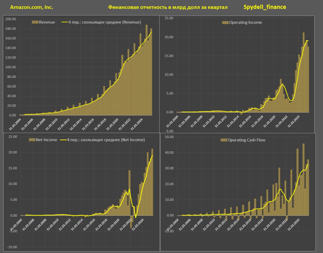Viewport: 323px width, 253px height.
Task: Click the скользящее среднее (Net Income) legend text
Action: (106, 140)
